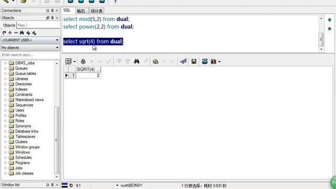Select the Files tab in browser

point(21,25)
